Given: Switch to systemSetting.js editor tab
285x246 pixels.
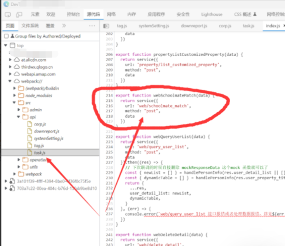Looking at the screenshot, I should tap(154, 26).
